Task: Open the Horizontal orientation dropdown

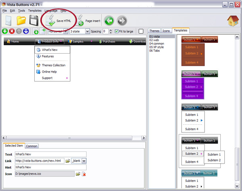Action: pyautogui.click(x=66, y=31)
